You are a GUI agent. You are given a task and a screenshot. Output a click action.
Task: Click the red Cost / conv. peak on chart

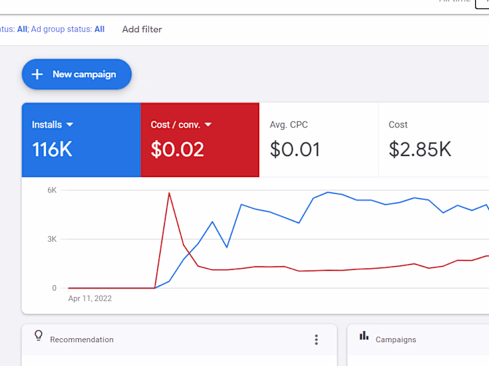click(169, 193)
